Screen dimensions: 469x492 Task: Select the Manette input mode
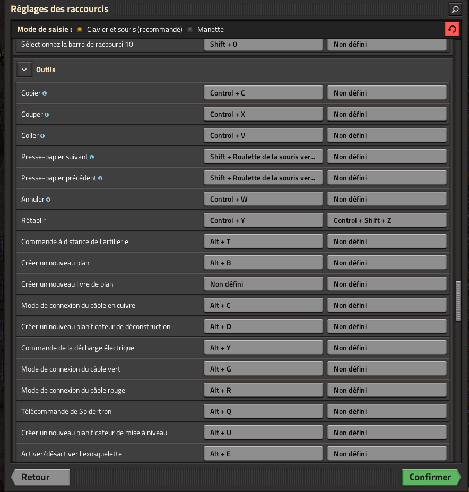(x=190, y=30)
